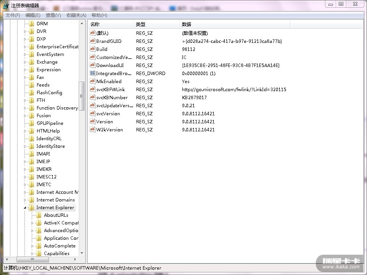
Task: Select the IdentityStore key
Action: [x=50, y=146]
